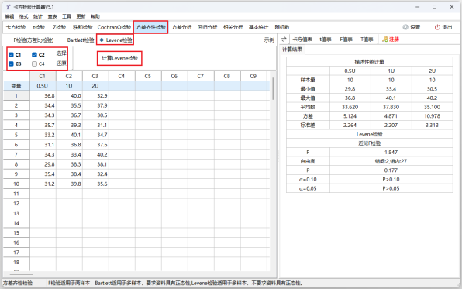462x289 pixels.
Task: Click the 示例 link
Action: point(269,40)
